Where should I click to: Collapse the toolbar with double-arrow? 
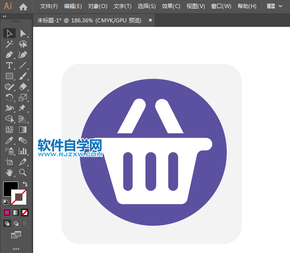coord(4,16)
